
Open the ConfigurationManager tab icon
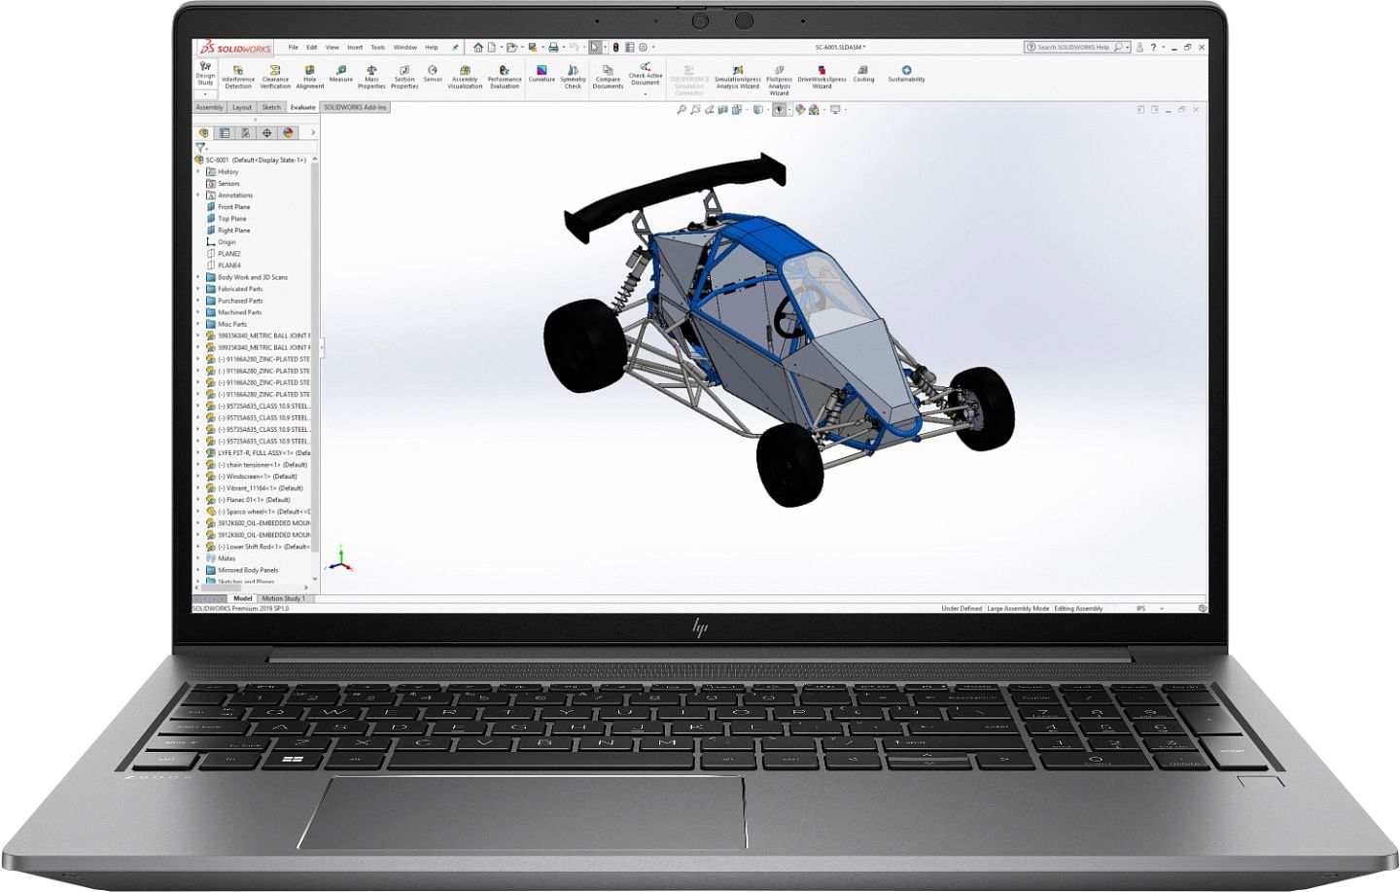[x=246, y=133]
